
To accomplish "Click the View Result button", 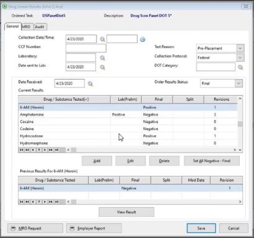I will coord(126,212).
